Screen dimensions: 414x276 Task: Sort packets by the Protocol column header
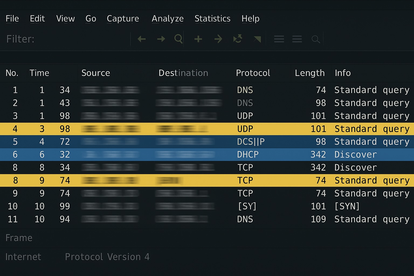click(x=253, y=73)
